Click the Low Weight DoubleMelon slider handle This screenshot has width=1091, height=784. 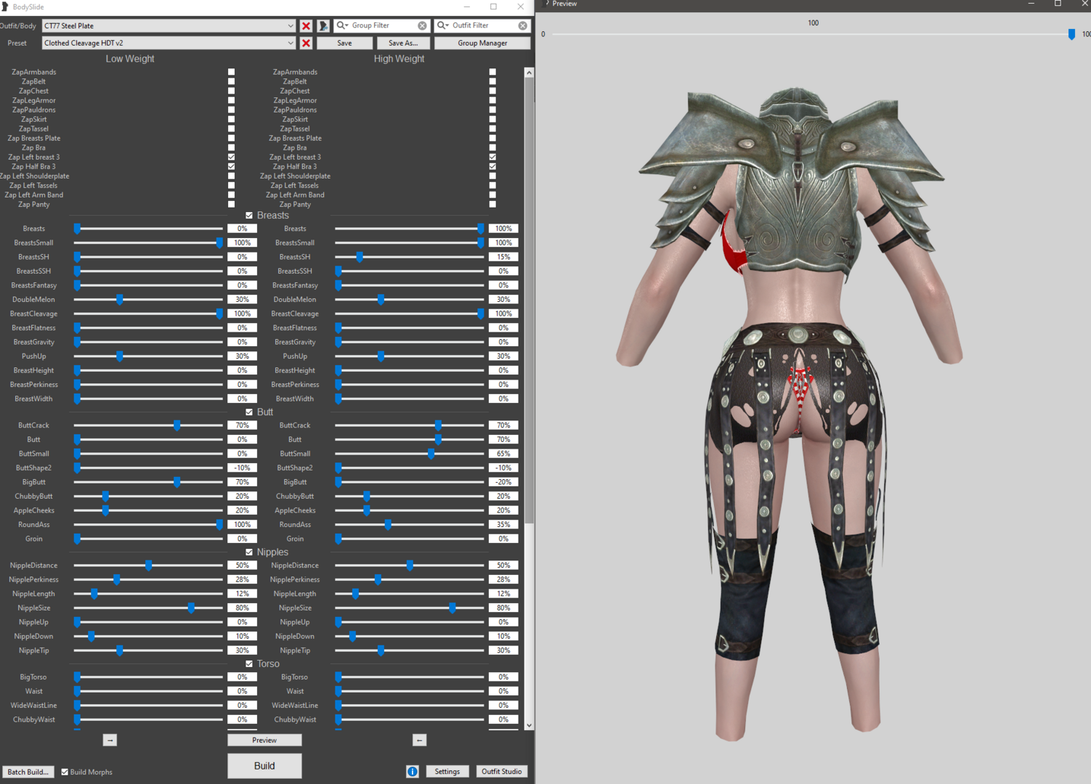click(x=120, y=299)
